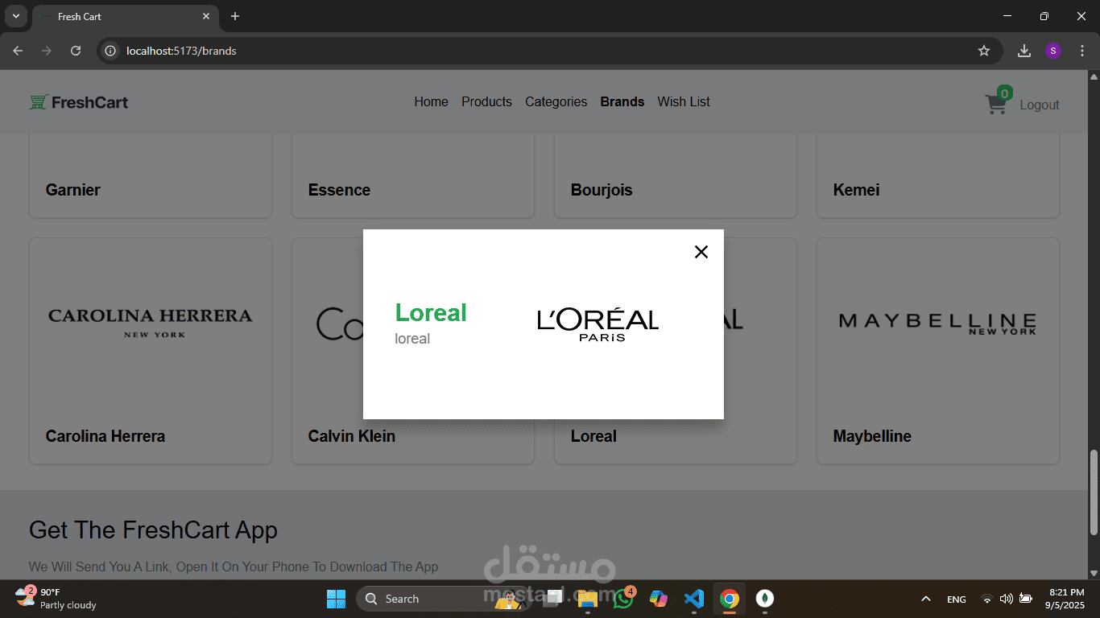Open the MongoDB Compass taskbar icon
This screenshot has width=1100, height=618.
click(765, 599)
